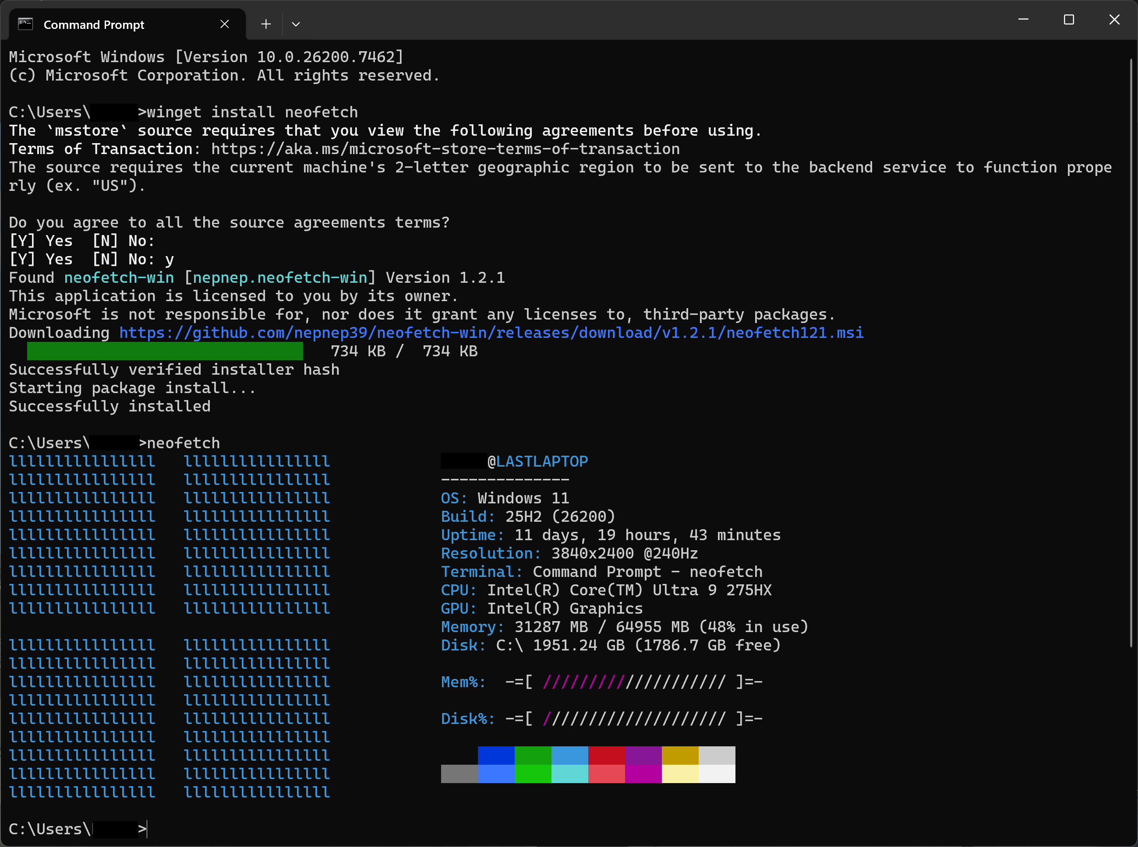Click the Disk% usage bar

point(634,719)
